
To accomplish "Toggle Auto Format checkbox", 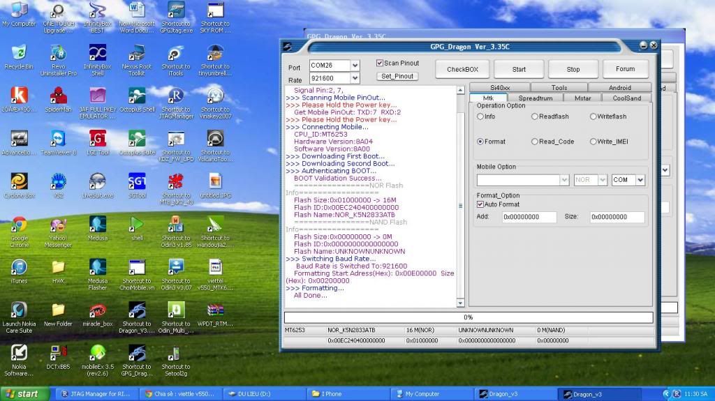I will 480,204.
